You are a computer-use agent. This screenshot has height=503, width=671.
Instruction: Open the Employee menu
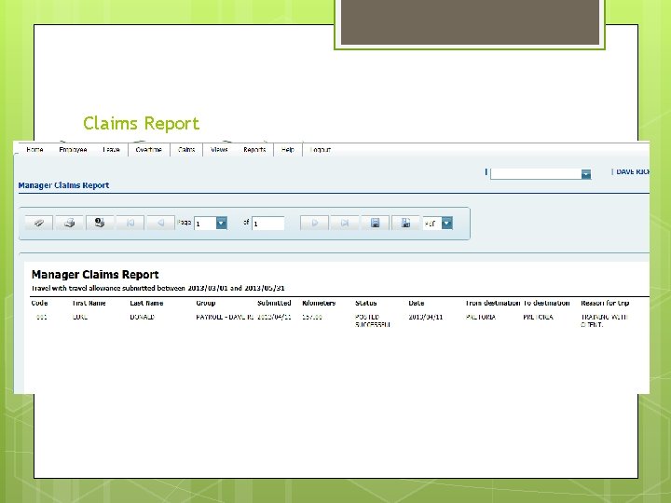pyautogui.click(x=74, y=150)
